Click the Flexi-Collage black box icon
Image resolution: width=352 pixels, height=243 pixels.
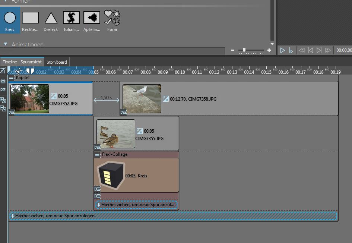pyautogui.click(x=110, y=174)
